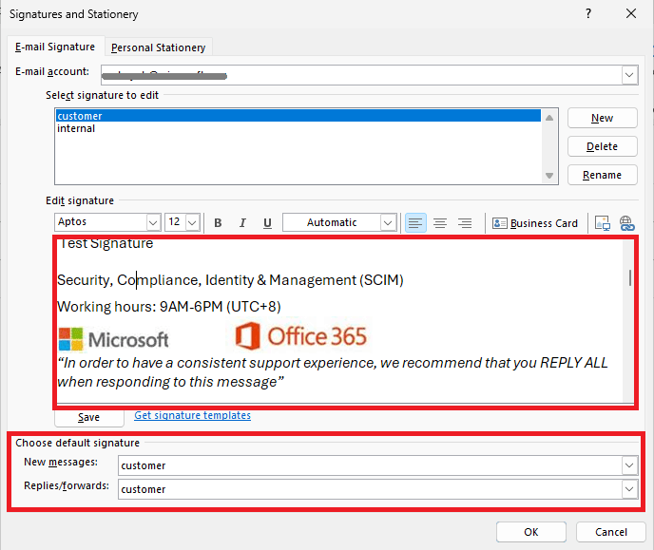The height and width of the screenshot is (550, 654).
Task: Align signature text left
Action: tap(415, 223)
